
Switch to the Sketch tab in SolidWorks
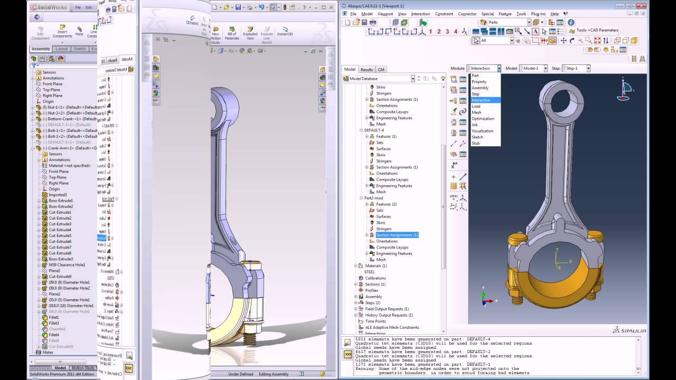(x=79, y=49)
